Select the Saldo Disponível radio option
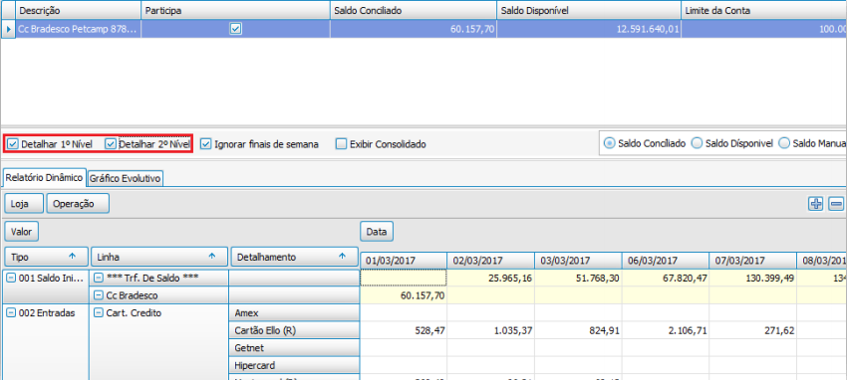847x380 pixels. (697, 143)
